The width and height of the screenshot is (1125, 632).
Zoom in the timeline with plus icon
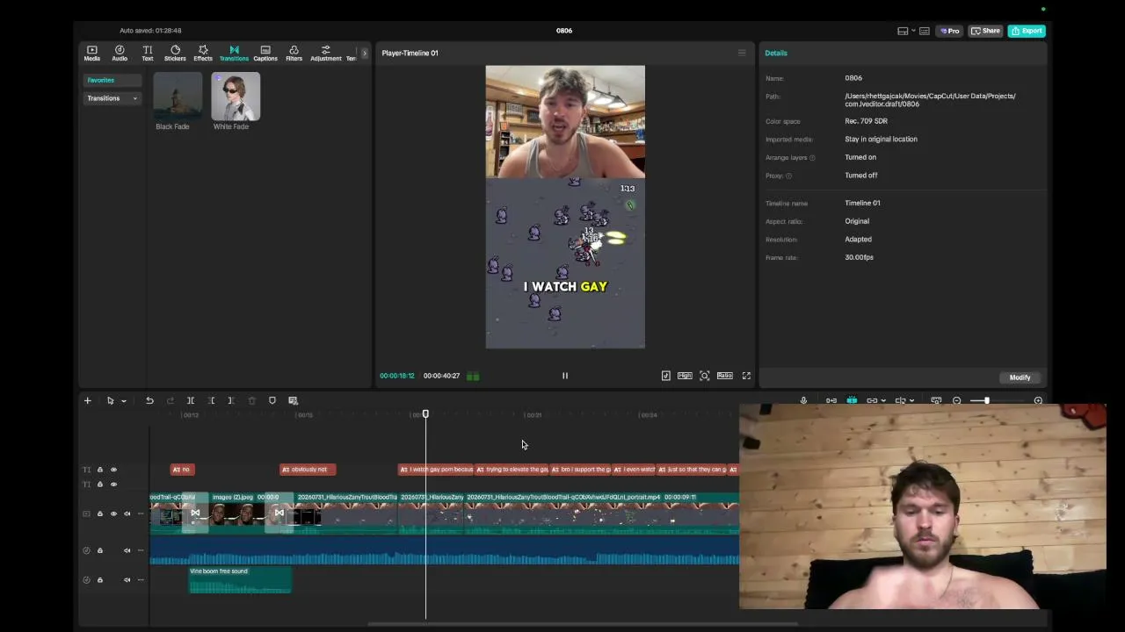tap(1038, 400)
